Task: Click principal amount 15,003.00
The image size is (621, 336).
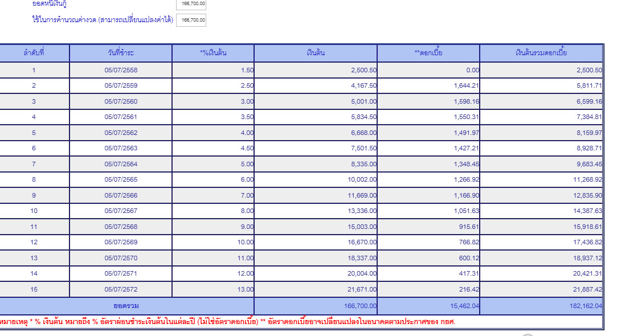Action: (362, 227)
